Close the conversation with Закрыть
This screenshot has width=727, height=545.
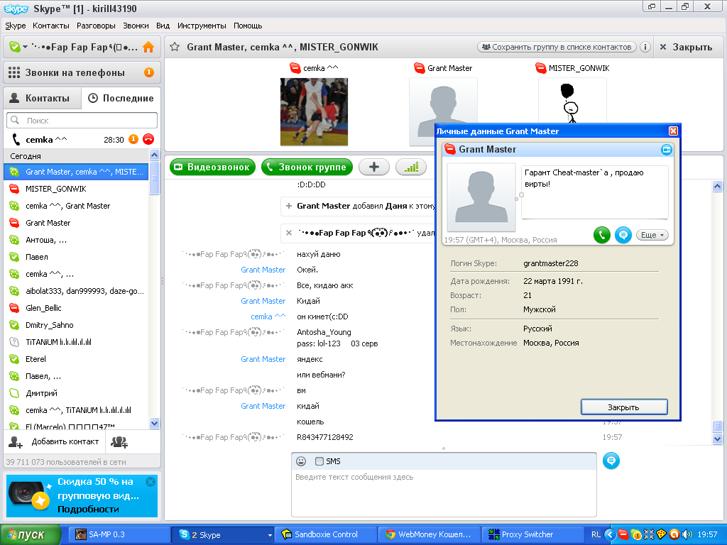pyautogui.click(x=687, y=47)
